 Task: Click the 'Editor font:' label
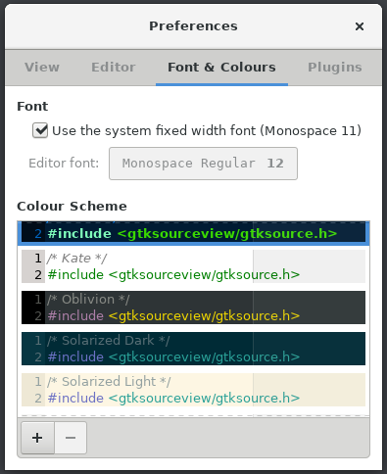coord(64,164)
